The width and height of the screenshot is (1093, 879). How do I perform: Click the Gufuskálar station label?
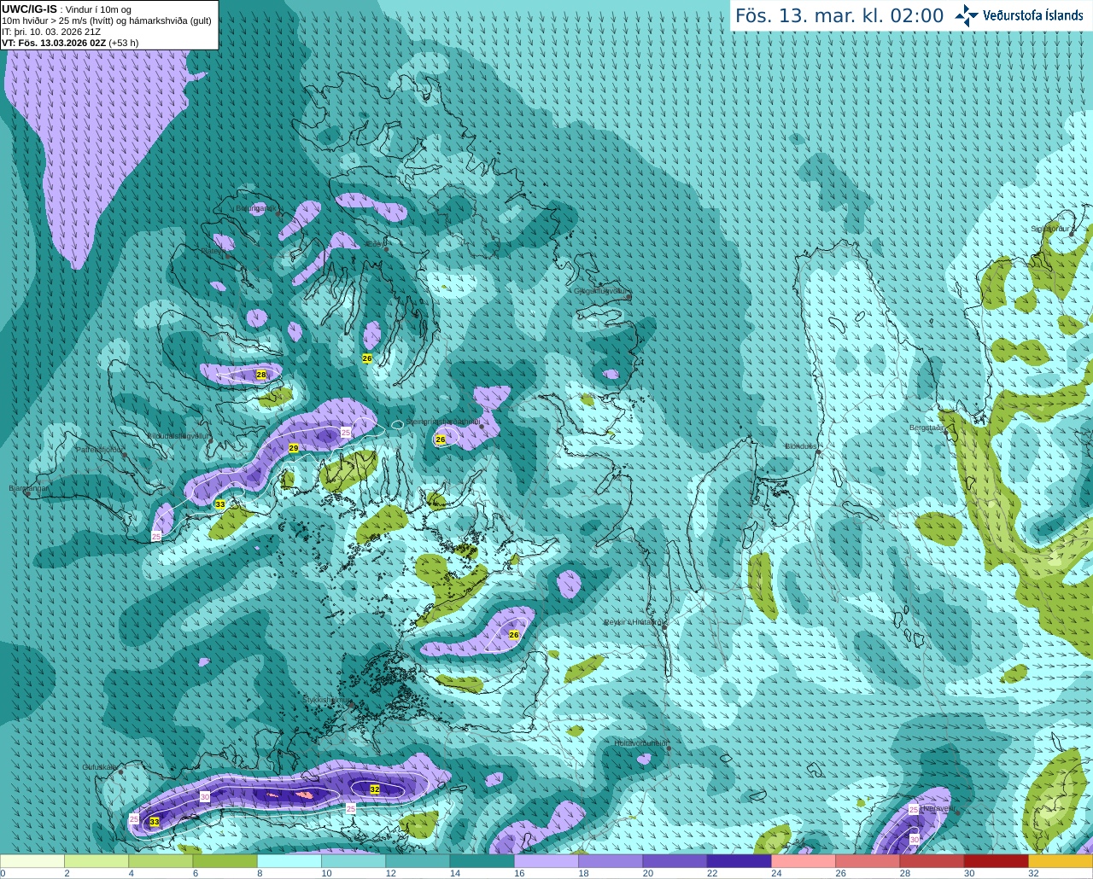(x=100, y=767)
